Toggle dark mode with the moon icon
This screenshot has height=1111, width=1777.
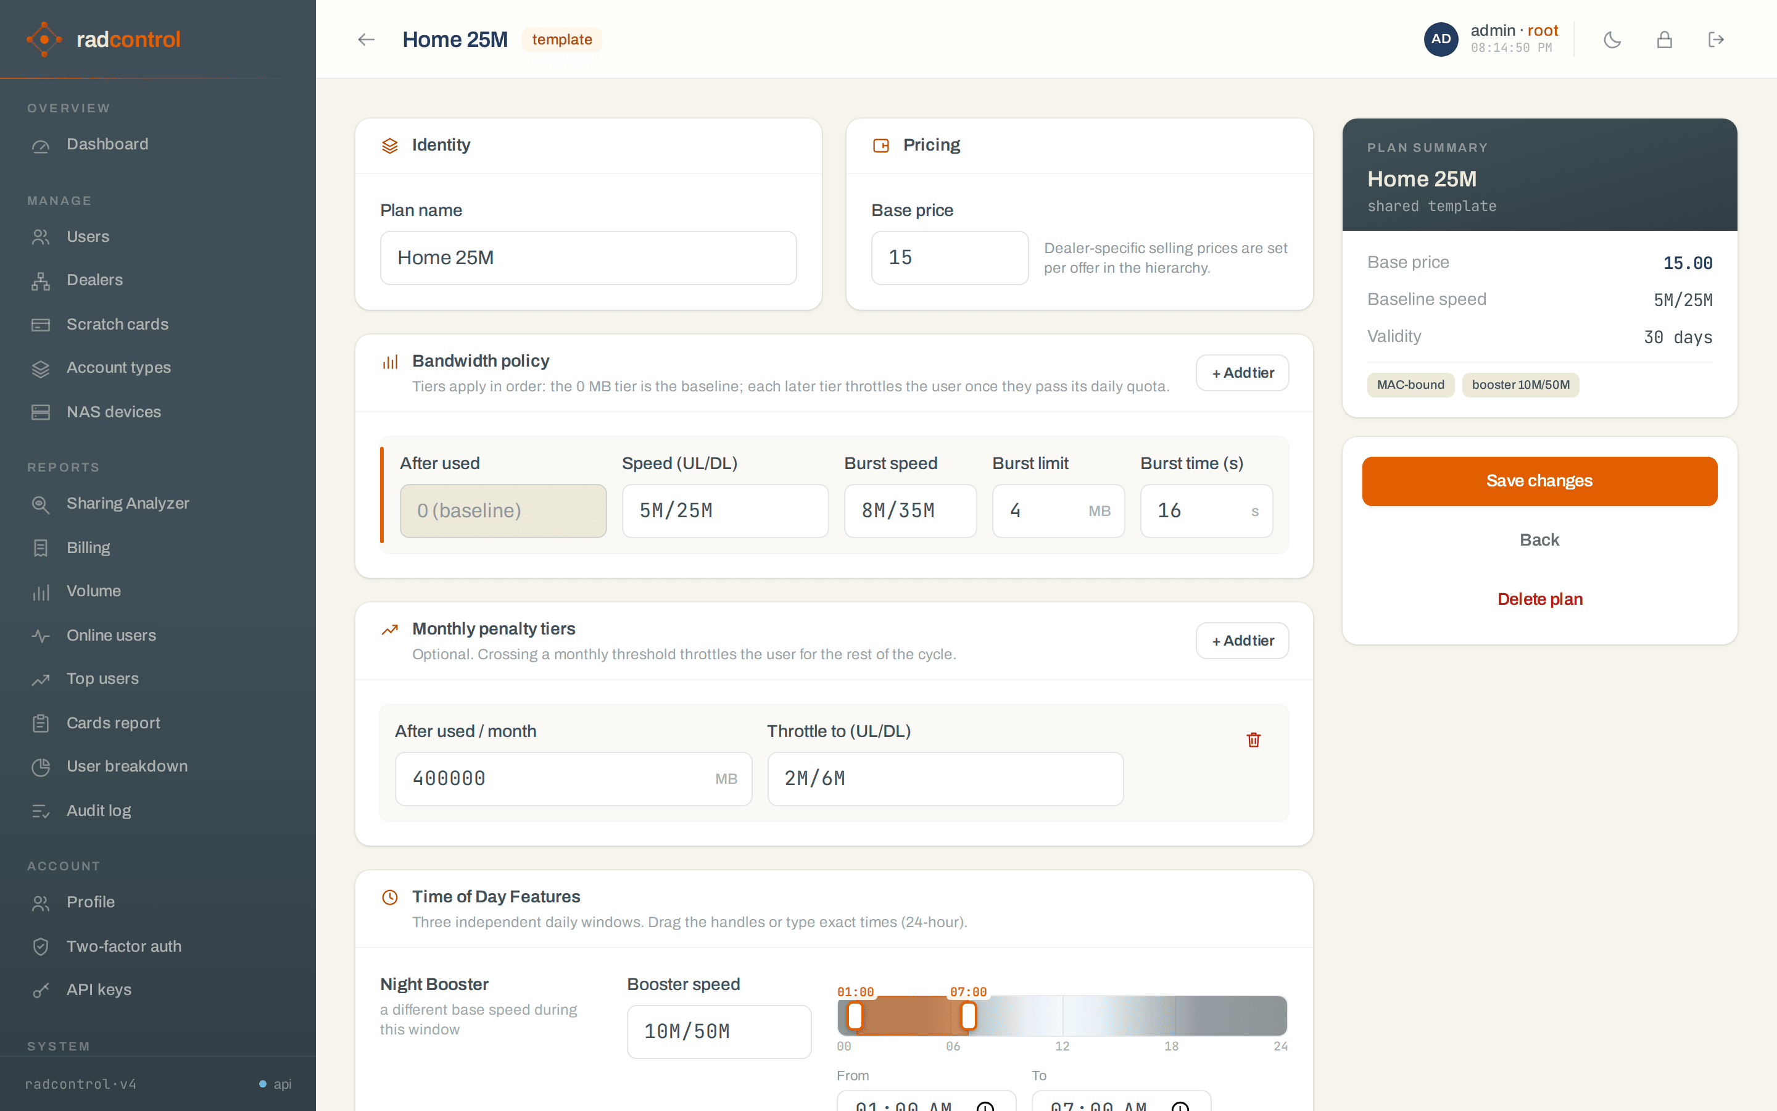1612,40
